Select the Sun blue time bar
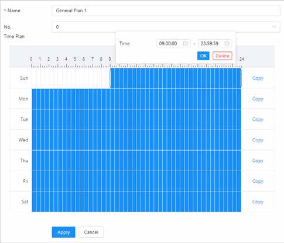Image resolution: width=284 pixels, height=243 pixels. pyautogui.click(x=176, y=78)
